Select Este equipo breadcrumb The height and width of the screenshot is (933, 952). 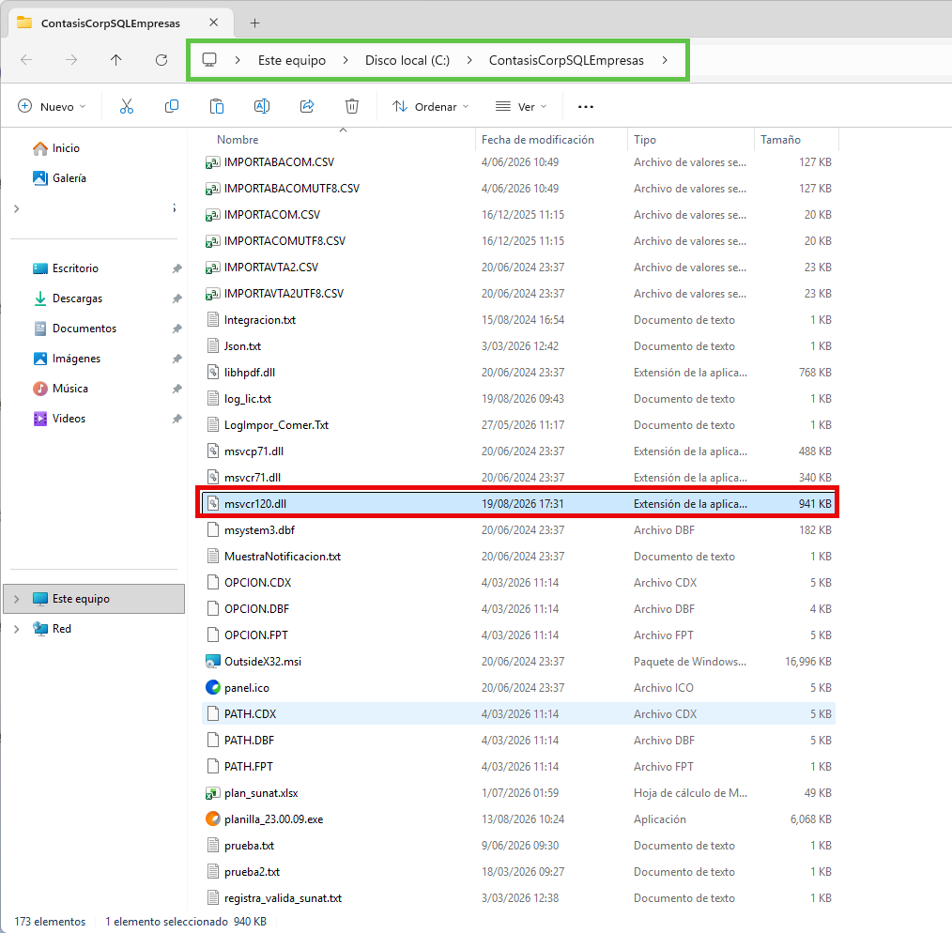[x=292, y=60]
